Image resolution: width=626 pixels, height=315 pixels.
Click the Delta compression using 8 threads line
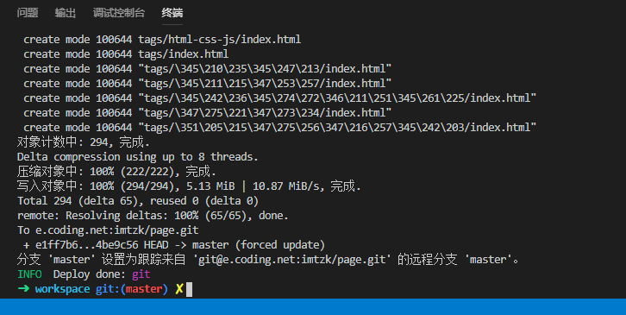click(138, 157)
